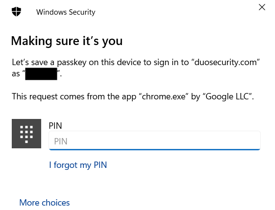Click the word "passkey" in the description
Screen dimensions: 275x210
point(72,63)
